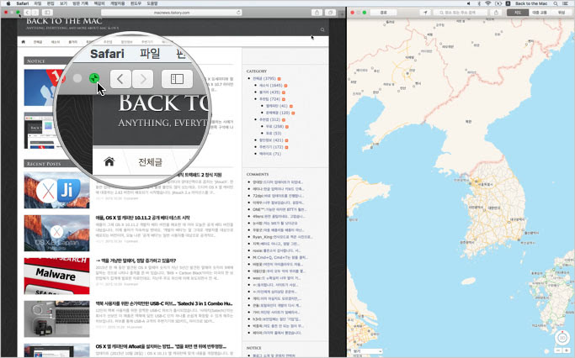This screenshot has width=575, height=358.
Task: Select the Satellite view tab in Maps
Action: click(x=561, y=13)
